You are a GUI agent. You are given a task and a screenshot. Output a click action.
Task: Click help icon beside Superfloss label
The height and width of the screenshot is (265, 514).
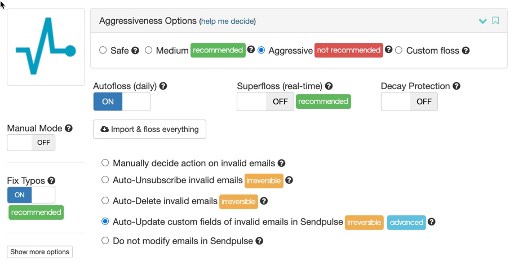tap(329, 86)
